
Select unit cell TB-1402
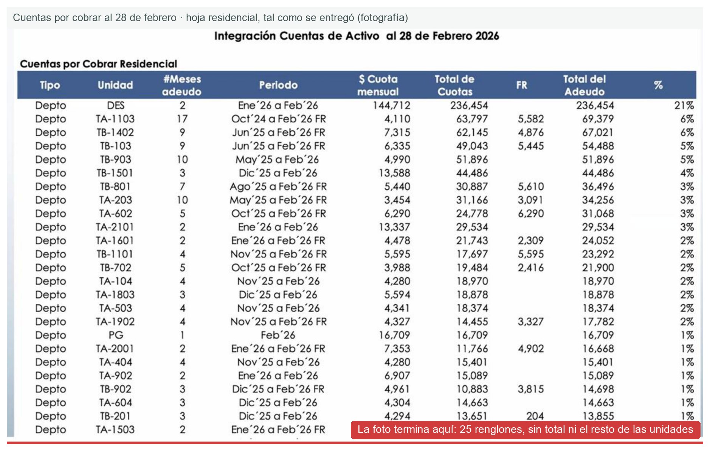coord(115,132)
